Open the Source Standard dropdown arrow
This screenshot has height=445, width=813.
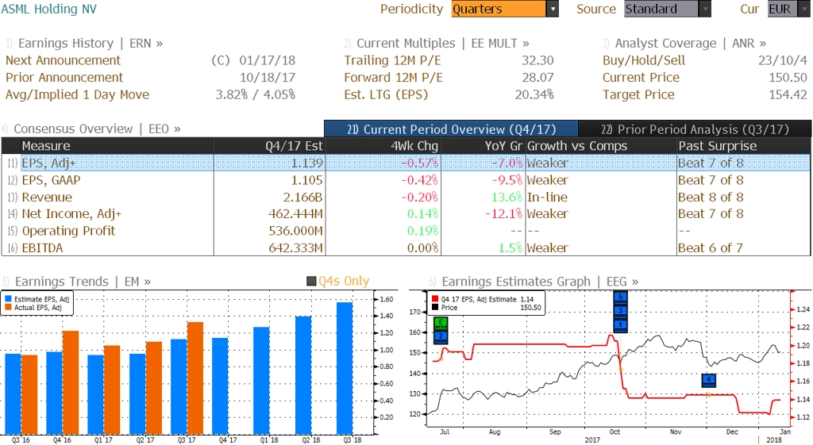705,9
